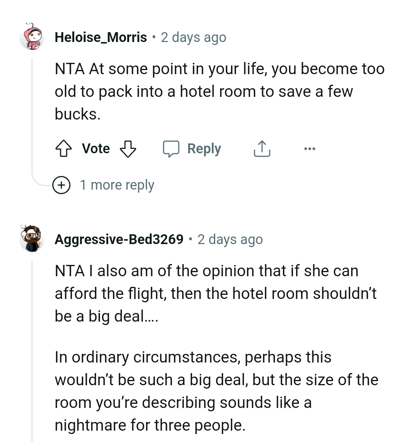Tap the paragraph about affording the flight
The width and height of the screenshot is (409, 442).
point(216,293)
